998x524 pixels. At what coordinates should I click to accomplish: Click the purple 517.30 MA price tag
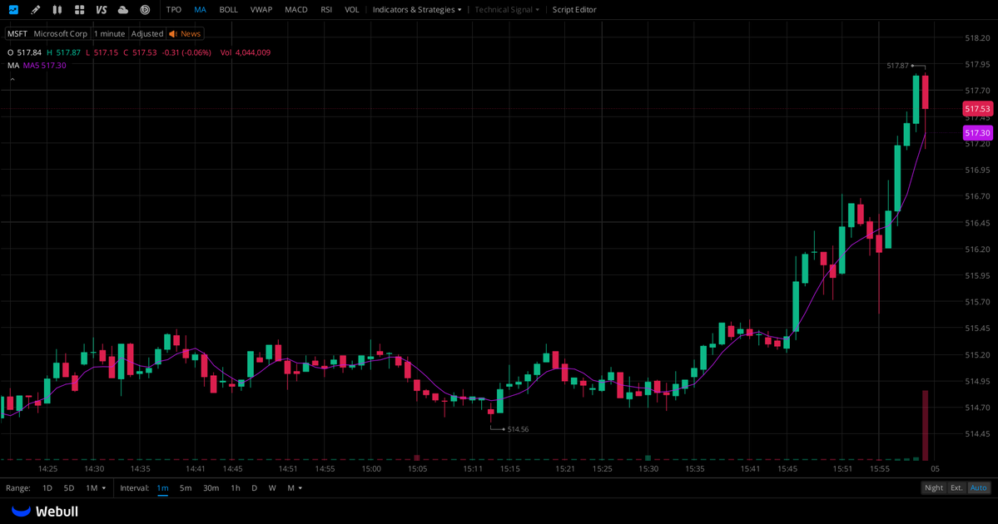977,133
